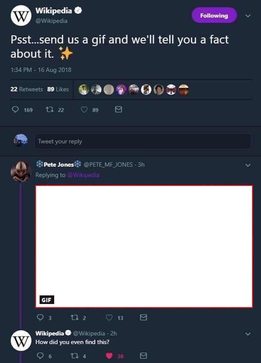Retweet the main Wikipedia tweet
The image size is (261, 363).
coord(49,109)
